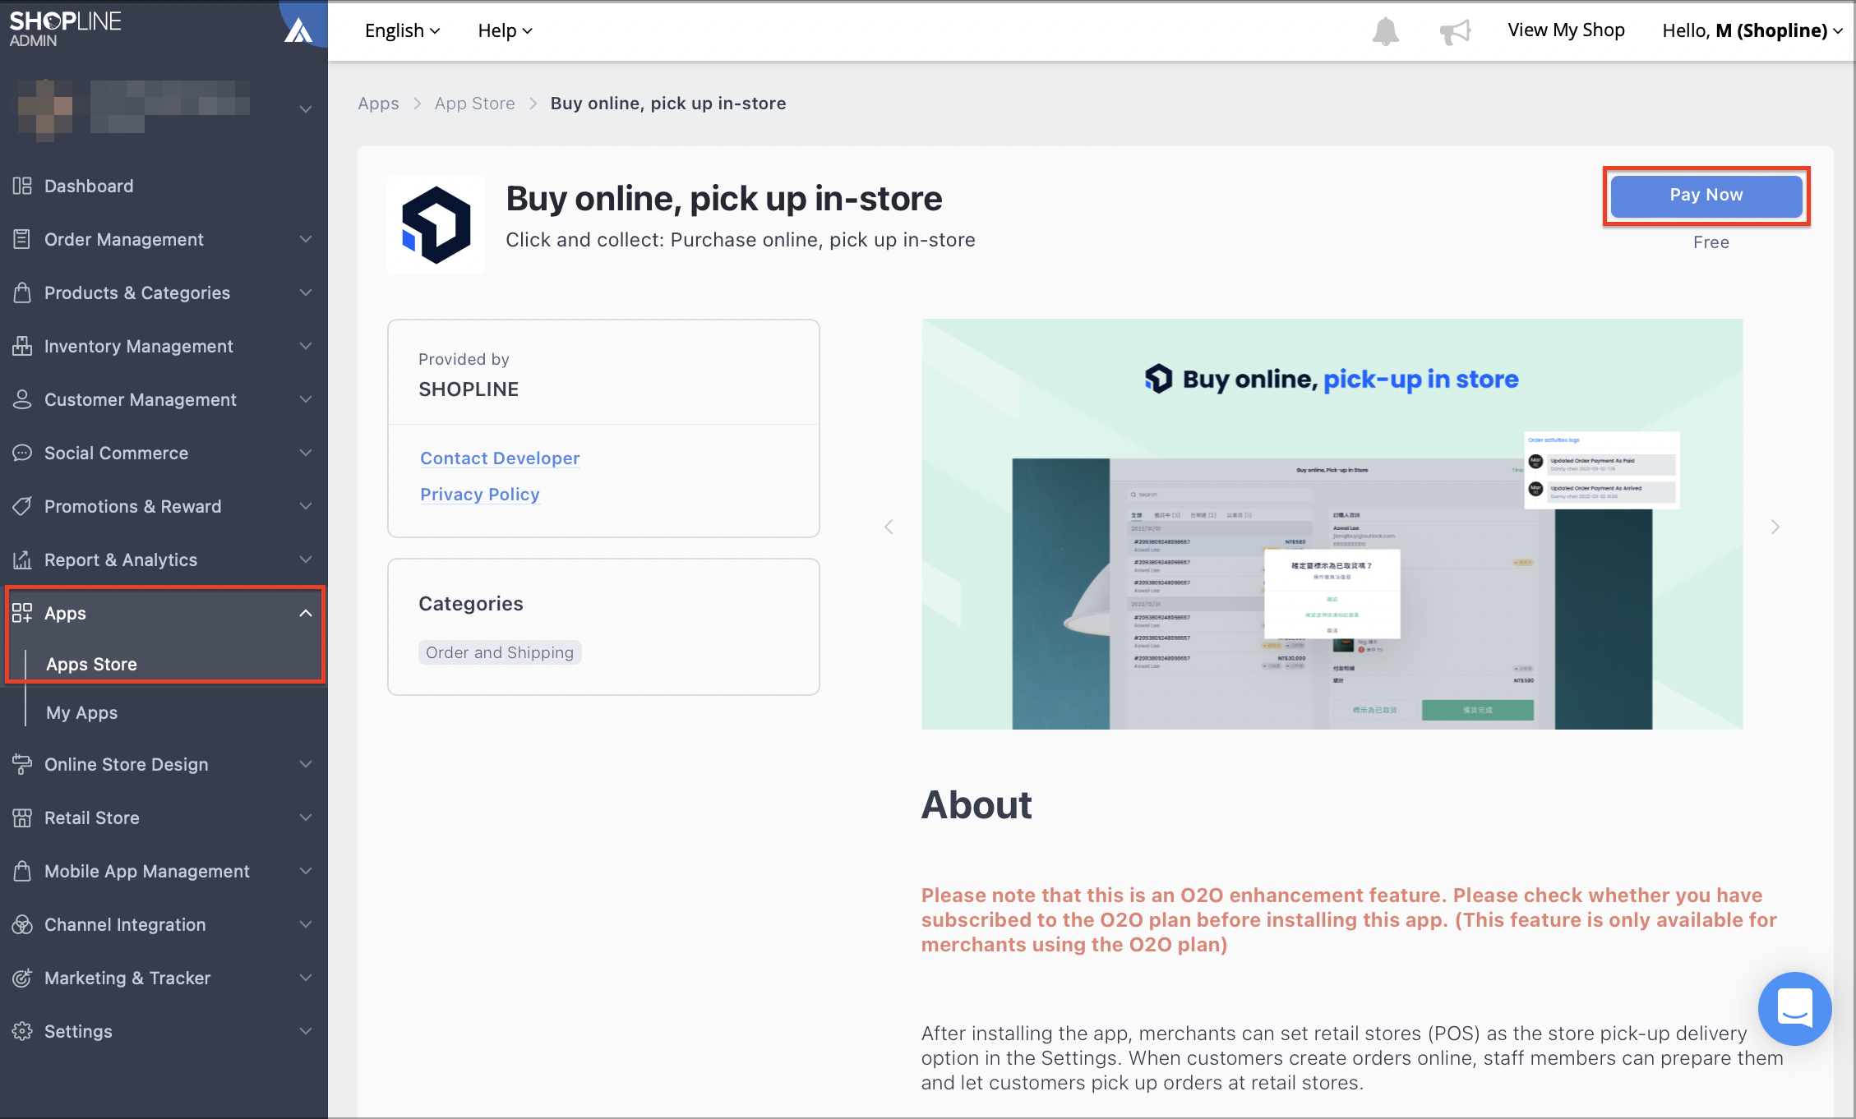
Task: Expand the Order Management chevron
Action: (306, 239)
